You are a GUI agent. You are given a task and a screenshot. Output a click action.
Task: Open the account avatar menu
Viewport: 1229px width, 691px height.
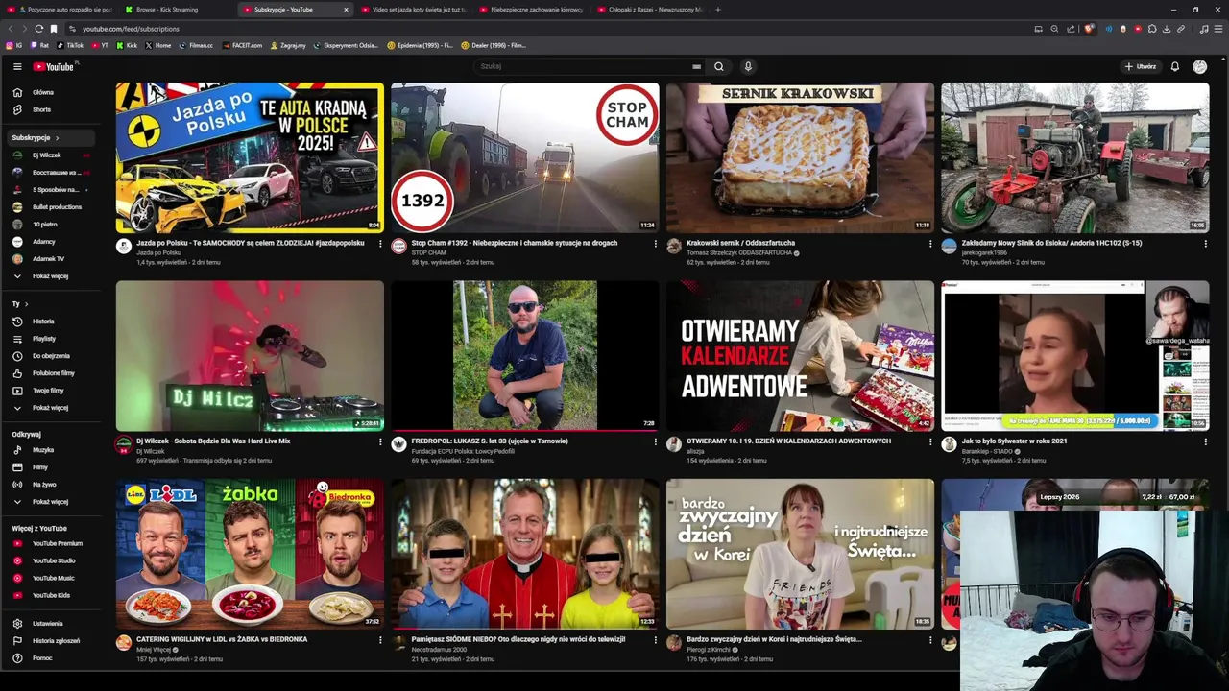(1199, 66)
